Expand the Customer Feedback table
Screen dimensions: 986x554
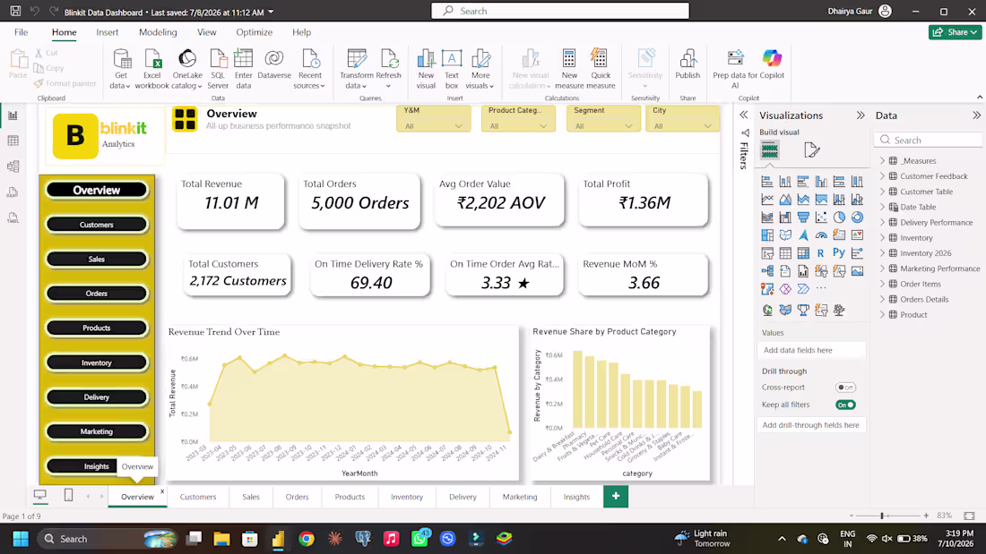882,176
